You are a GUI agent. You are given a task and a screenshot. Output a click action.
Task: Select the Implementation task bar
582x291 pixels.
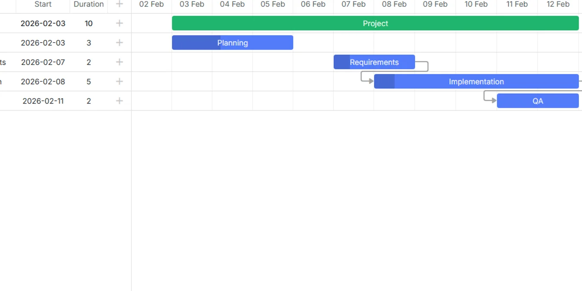point(476,81)
